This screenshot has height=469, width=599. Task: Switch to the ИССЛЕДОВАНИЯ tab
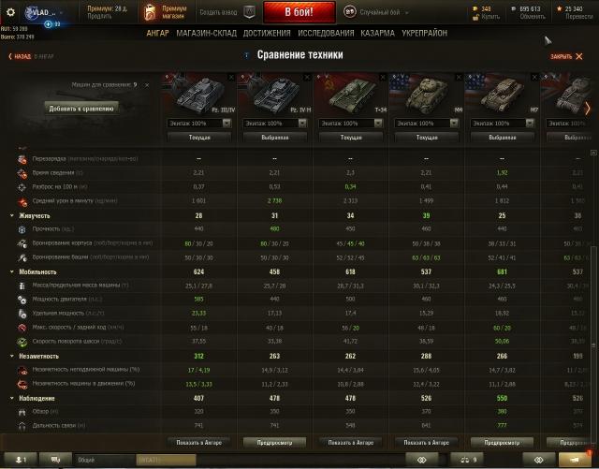(x=326, y=34)
